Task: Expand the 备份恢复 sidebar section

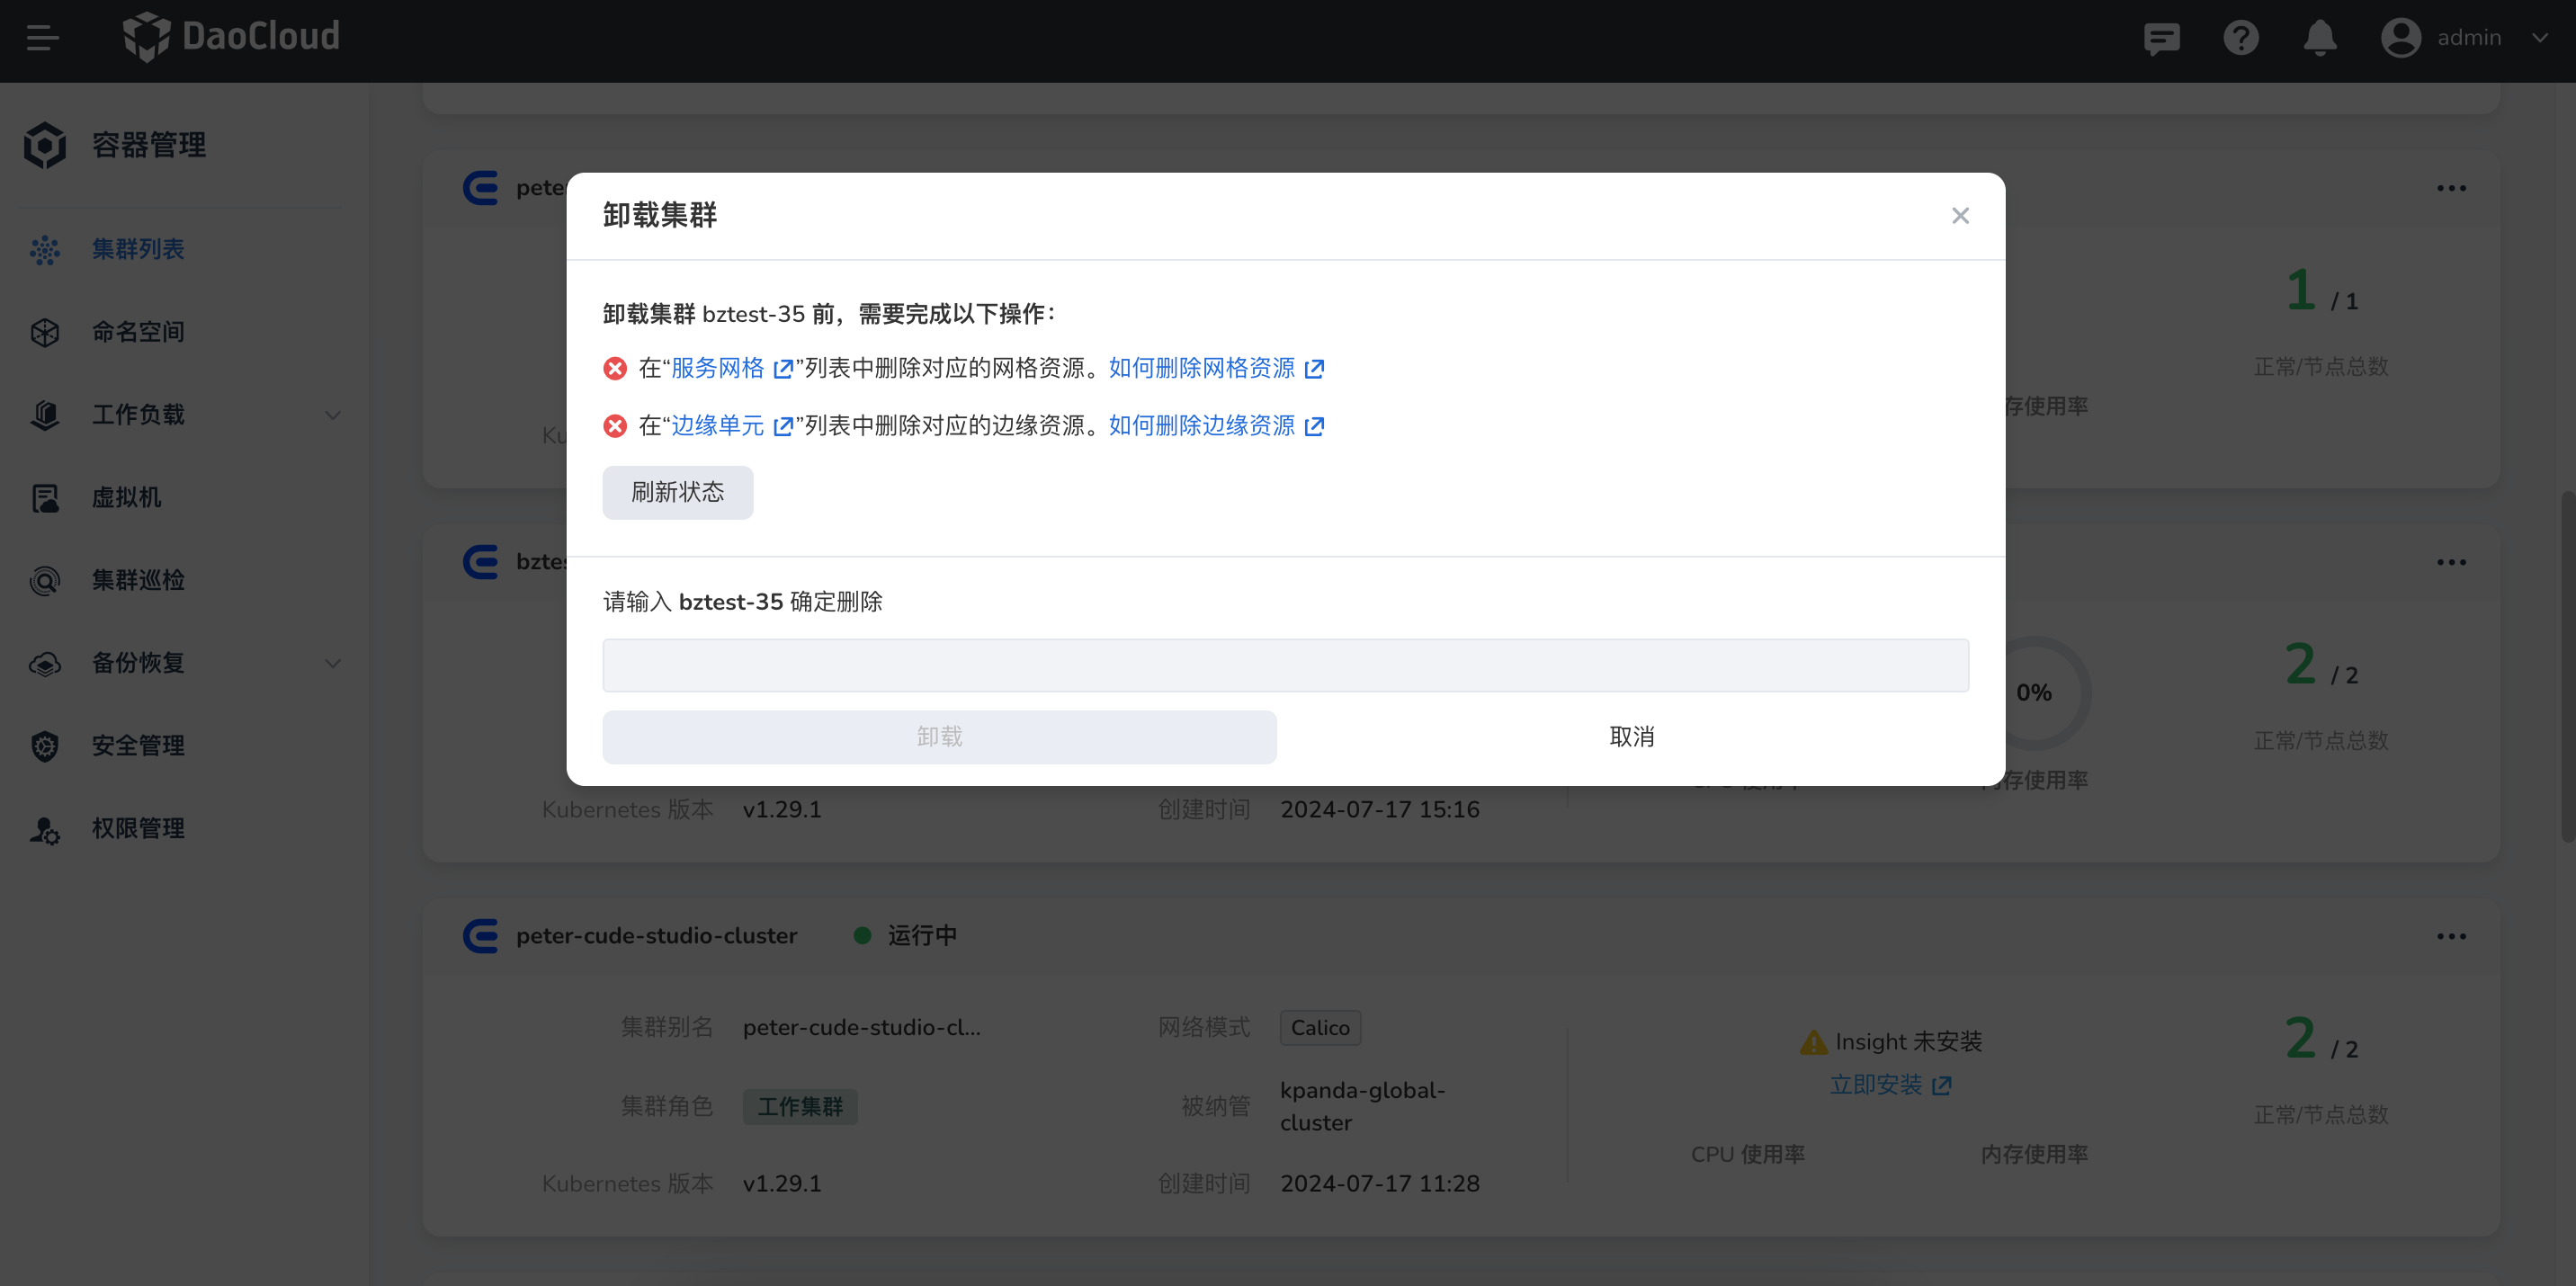Action: (333, 663)
